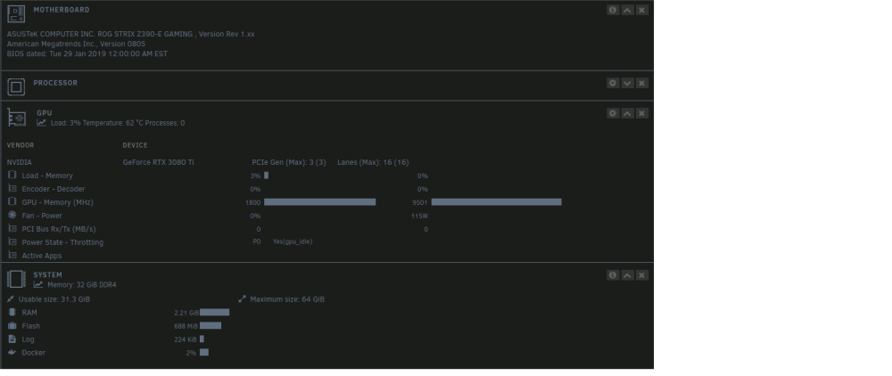Click the Active Apps label
This screenshot has width=892, height=376.
coord(42,256)
